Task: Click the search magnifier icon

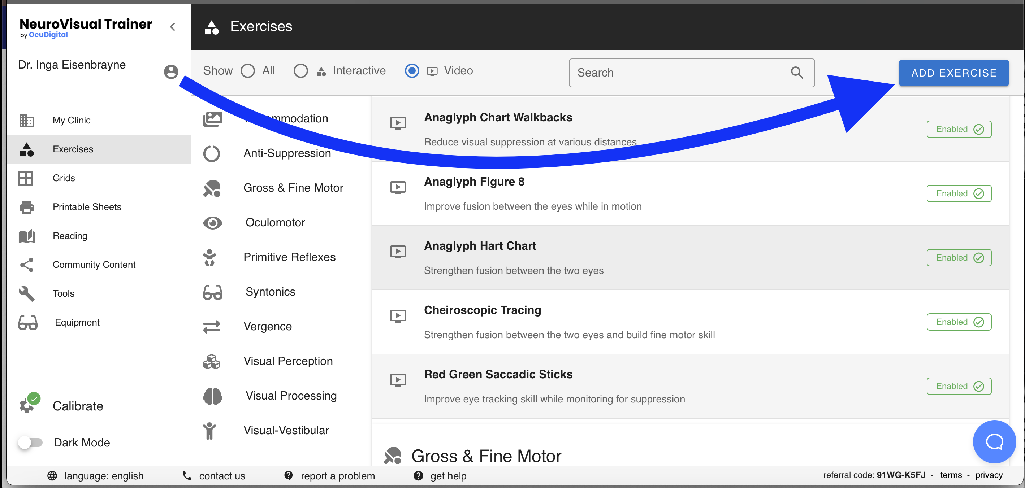Action: (x=797, y=73)
